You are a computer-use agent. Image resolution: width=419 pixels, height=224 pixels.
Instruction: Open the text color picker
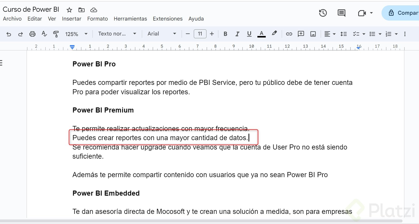click(x=261, y=34)
